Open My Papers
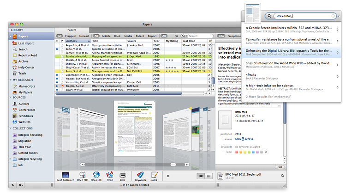The width and height of the screenshot is (346, 196). point(25,92)
